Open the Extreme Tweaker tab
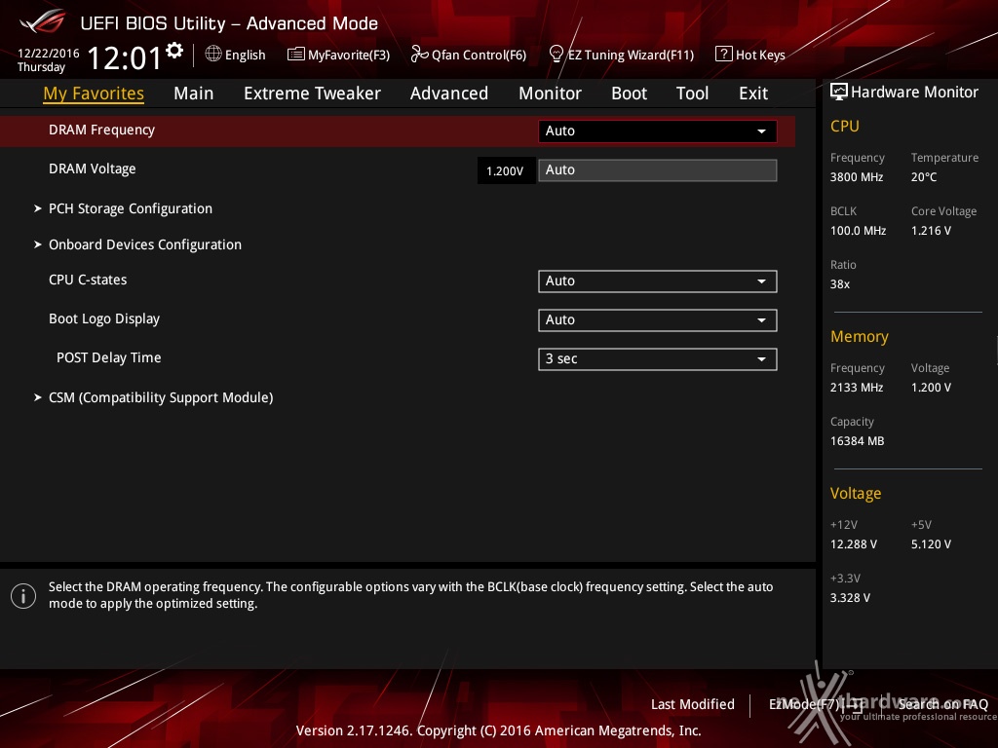The height and width of the screenshot is (748, 998). (x=312, y=93)
